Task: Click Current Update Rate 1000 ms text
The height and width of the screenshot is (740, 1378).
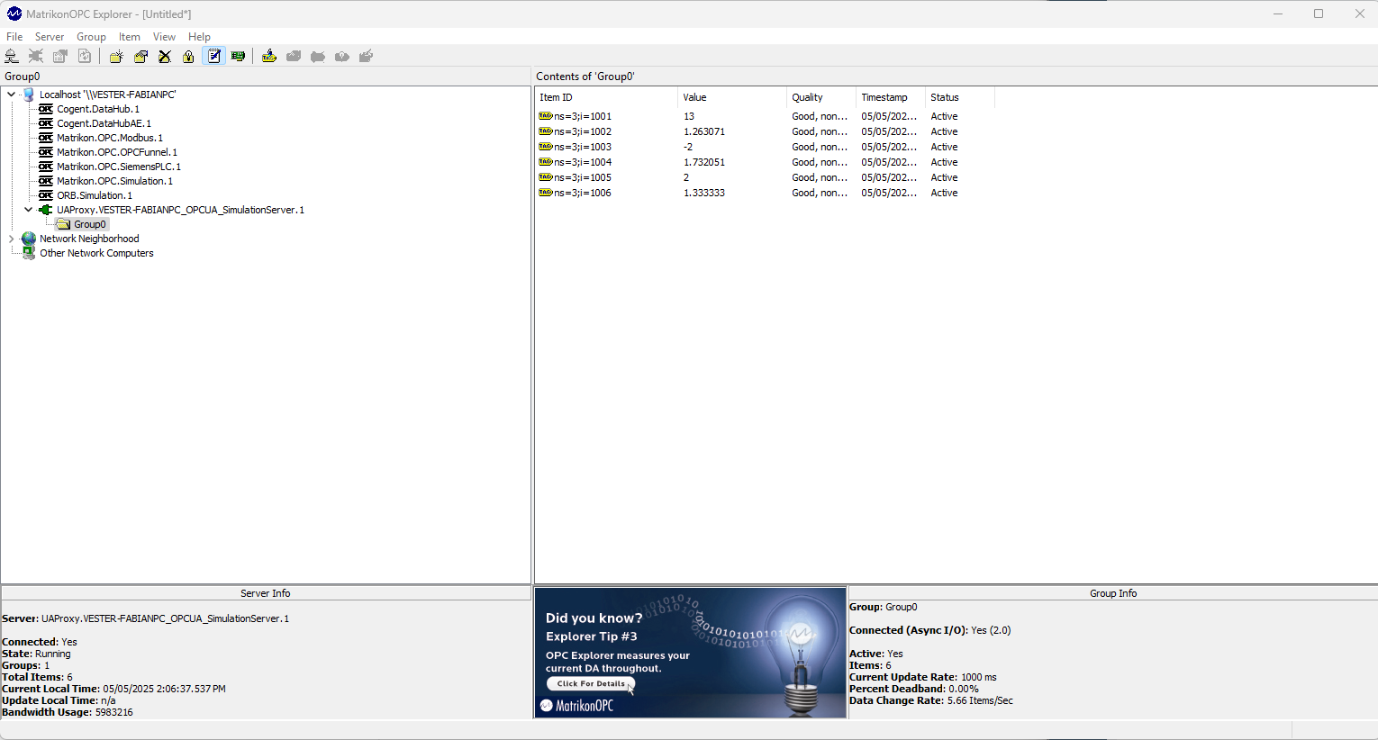Action: [x=923, y=677]
